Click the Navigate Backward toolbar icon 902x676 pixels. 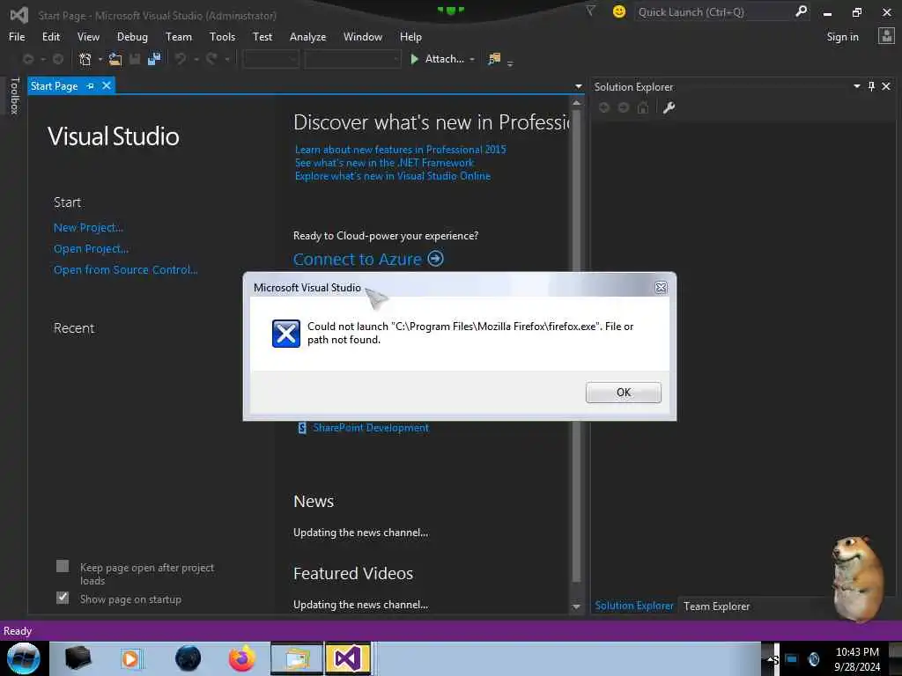[27, 59]
